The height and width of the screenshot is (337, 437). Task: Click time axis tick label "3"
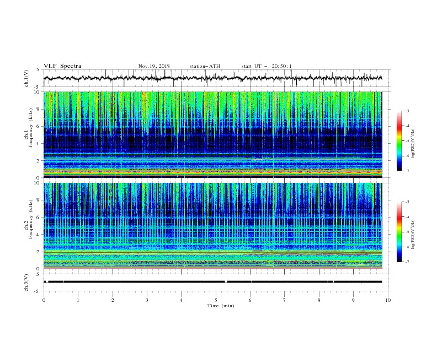coord(147,300)
